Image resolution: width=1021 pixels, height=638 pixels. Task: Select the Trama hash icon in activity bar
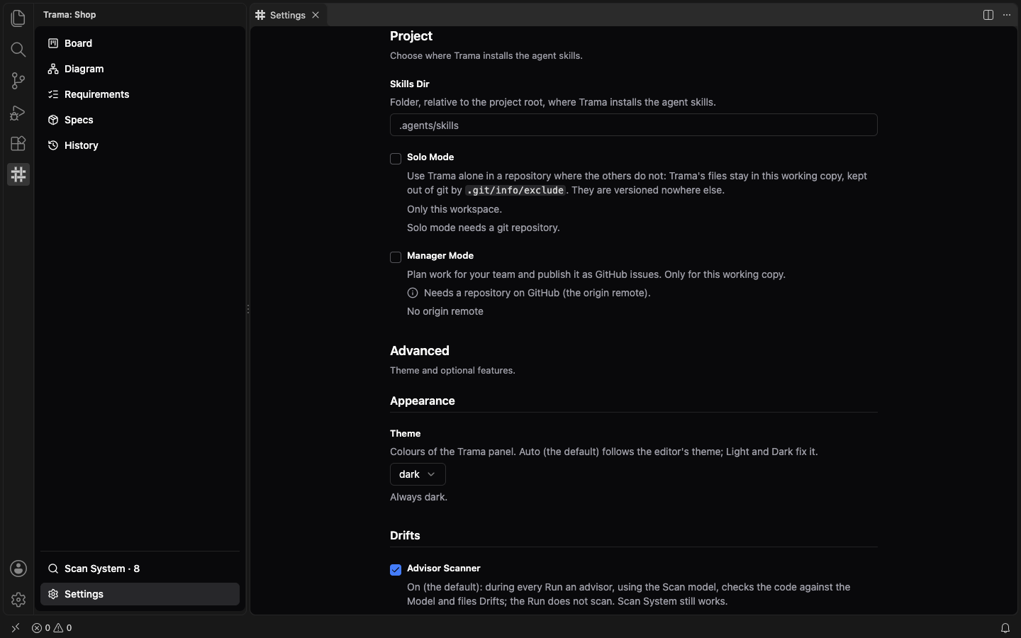pyautogui.click(x=18, y=174)
